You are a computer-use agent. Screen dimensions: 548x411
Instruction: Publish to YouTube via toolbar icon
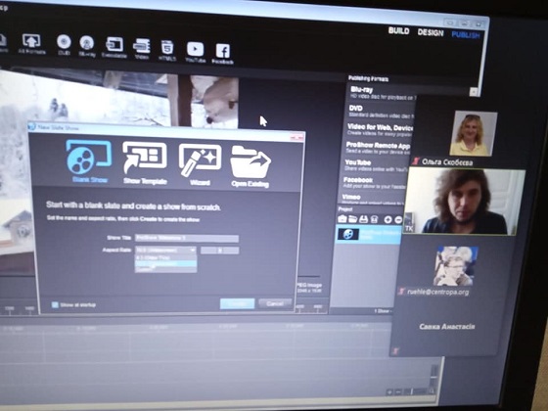tap(195, 52)
